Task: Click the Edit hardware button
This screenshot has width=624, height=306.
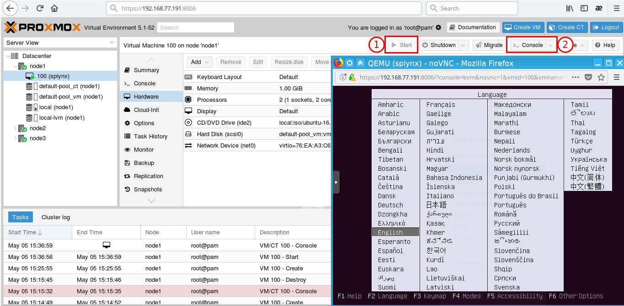Action: pos(258,62)
